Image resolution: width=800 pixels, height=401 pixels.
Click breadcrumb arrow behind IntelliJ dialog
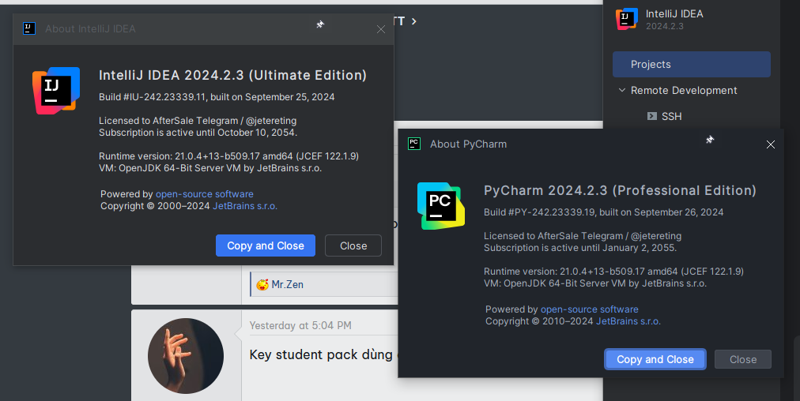(x=413, y=21)
